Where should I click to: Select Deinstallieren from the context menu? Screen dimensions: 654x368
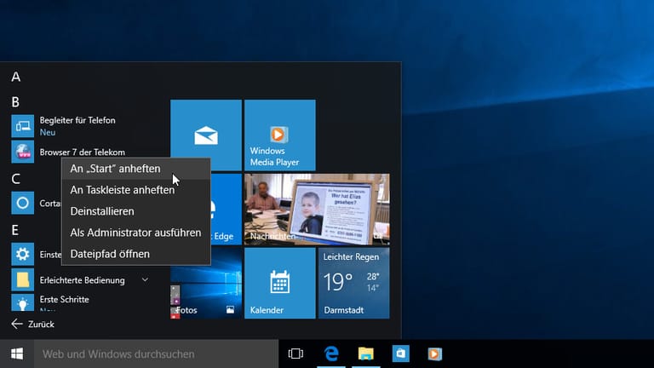(136, 211)
